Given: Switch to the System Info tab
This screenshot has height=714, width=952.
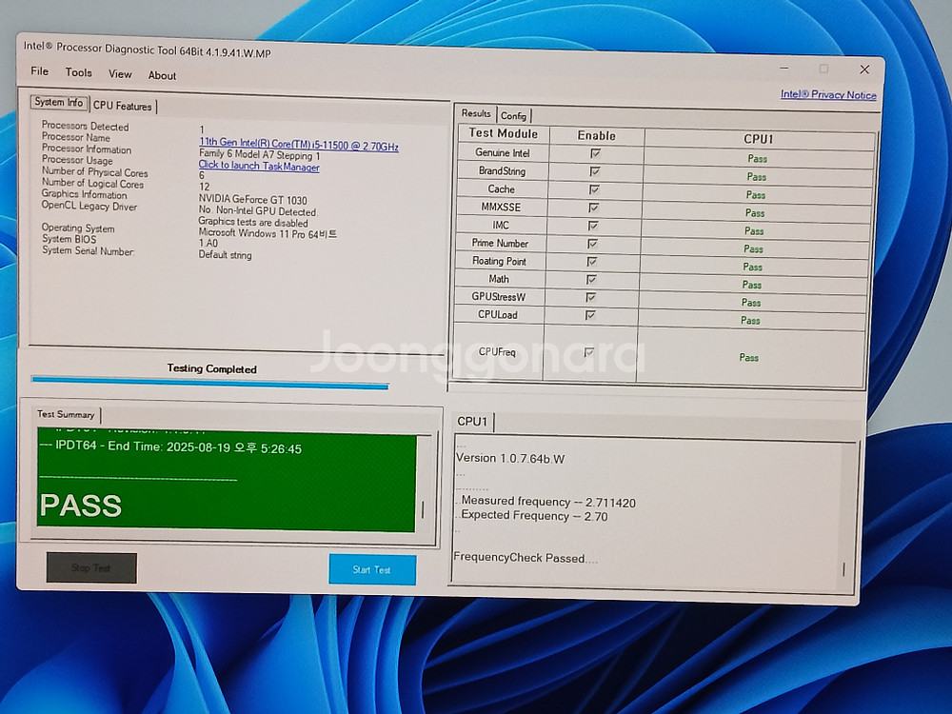Looking at the screenshot, I should (59, 102).
